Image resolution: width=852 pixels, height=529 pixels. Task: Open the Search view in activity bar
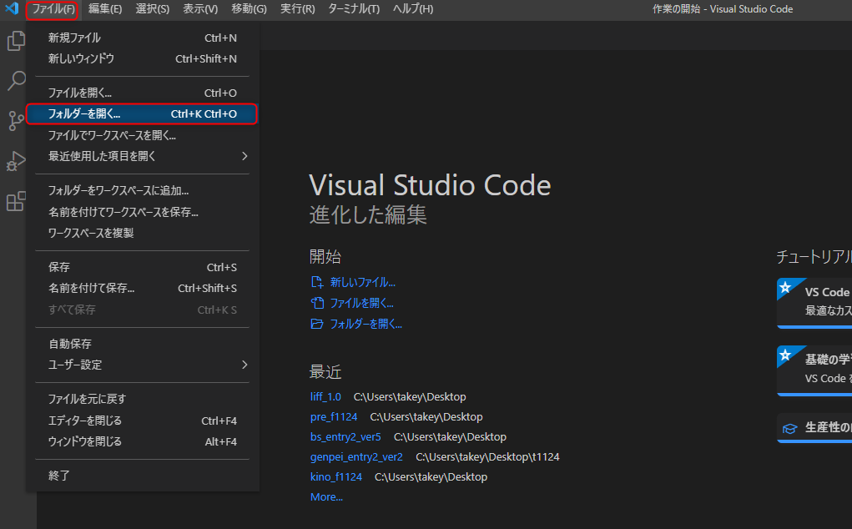click(x=17, y=80)
